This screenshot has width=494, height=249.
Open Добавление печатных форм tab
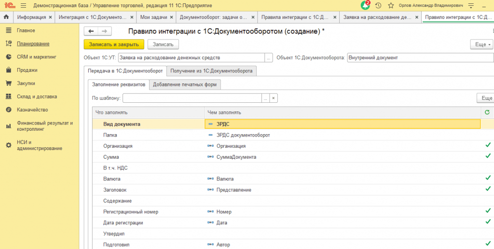(185, 84)
